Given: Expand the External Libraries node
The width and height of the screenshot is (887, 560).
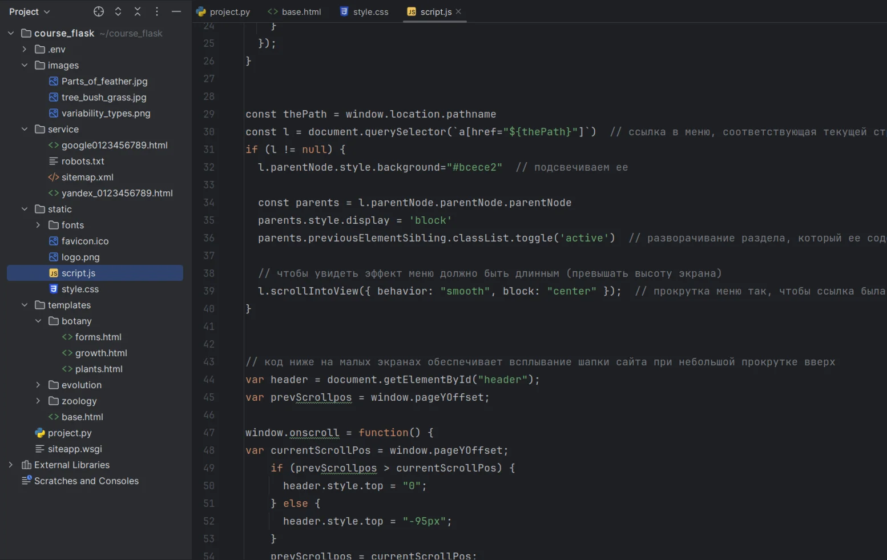Looking at the screenshot, I should pyautogui.click(x=11, y=465).
